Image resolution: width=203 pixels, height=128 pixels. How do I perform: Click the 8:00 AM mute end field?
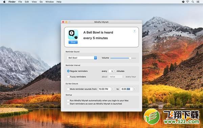tap(127, 89)
